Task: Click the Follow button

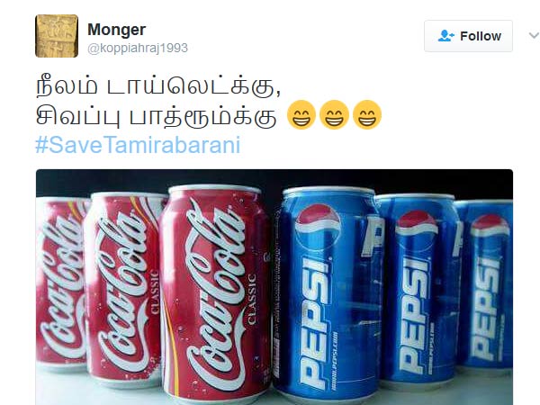Action: (468, 36)
